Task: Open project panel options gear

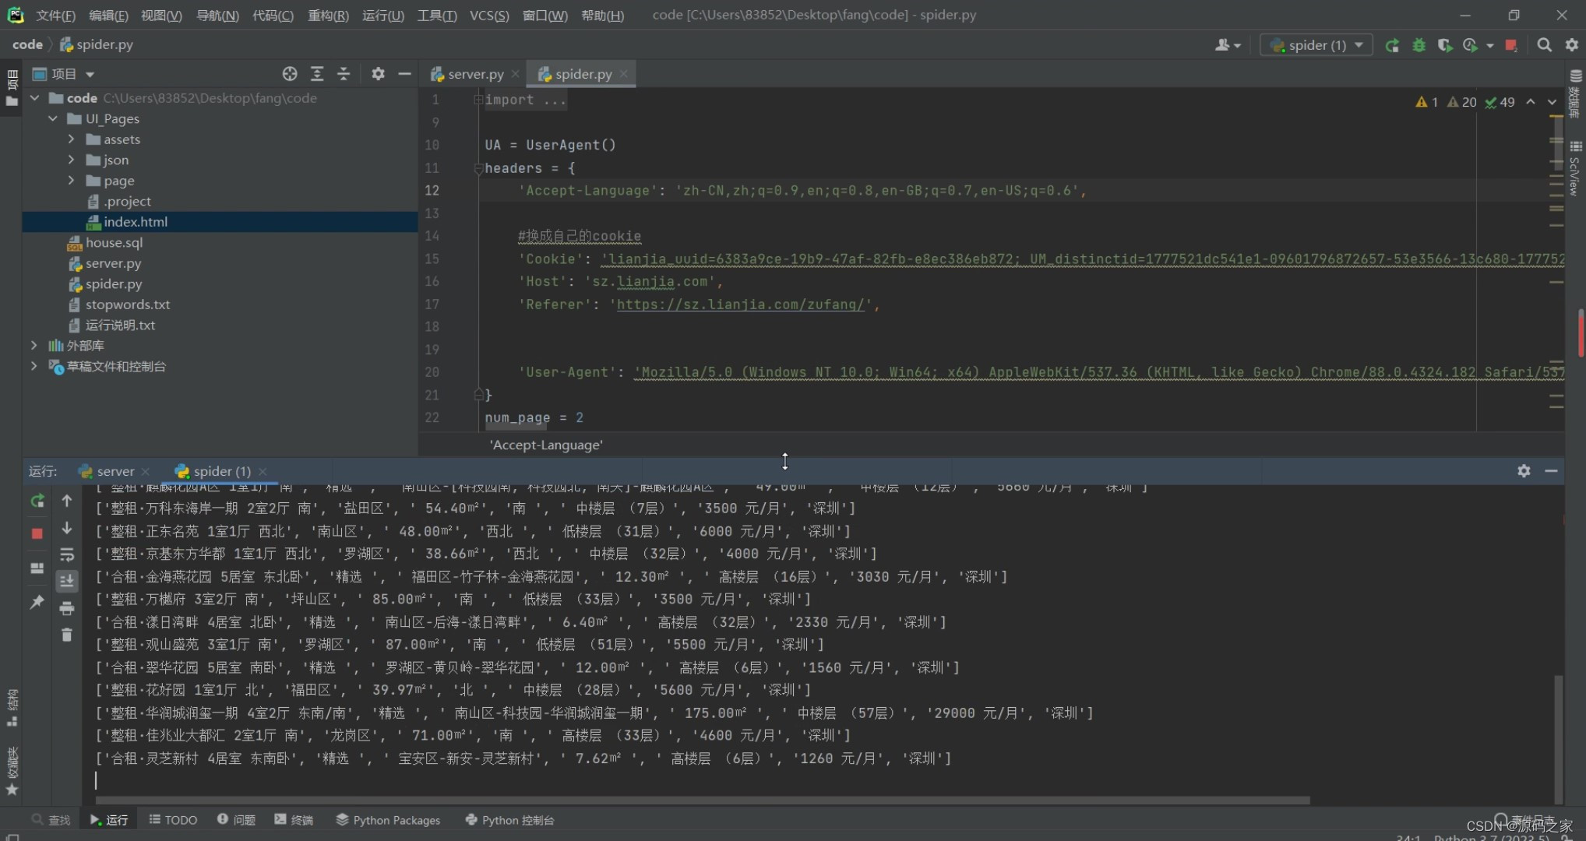Action: coord(378,74)
